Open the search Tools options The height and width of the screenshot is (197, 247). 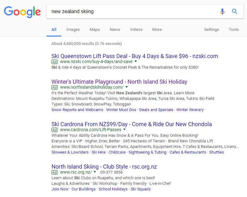click(x=234, y=29)
